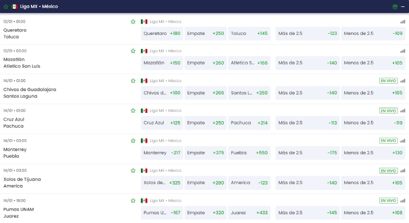Select Menos de 2.5 for Mazatlán match
The image size is (409, 223).
pyautogui.click(x=373, y=63)
